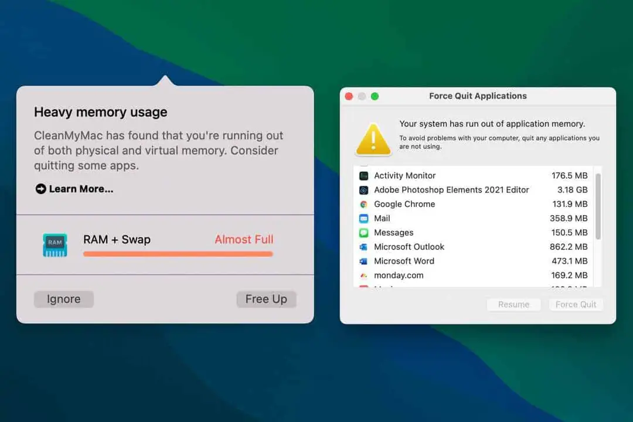Select the Microsoft Outlook row name
Screen dimensions: 633x422
[409, 247]
